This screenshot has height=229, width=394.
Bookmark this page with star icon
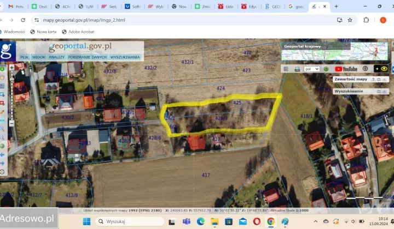pyautogui.click(x=350, y=20)
